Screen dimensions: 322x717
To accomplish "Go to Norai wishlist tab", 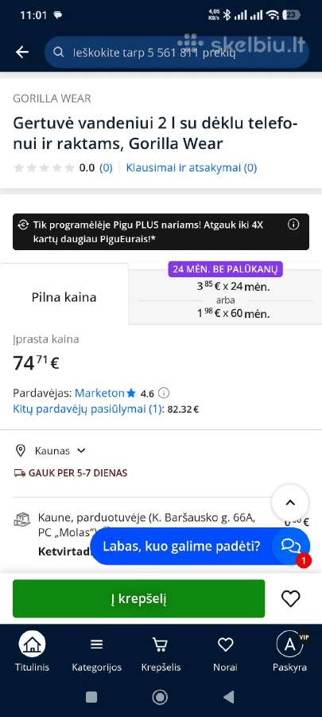I will [x=225, y=652].
